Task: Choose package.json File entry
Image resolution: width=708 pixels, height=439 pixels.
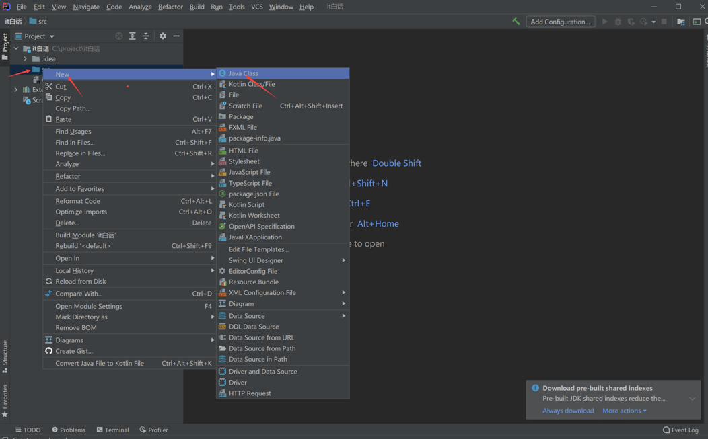Action: coord(283,194)
